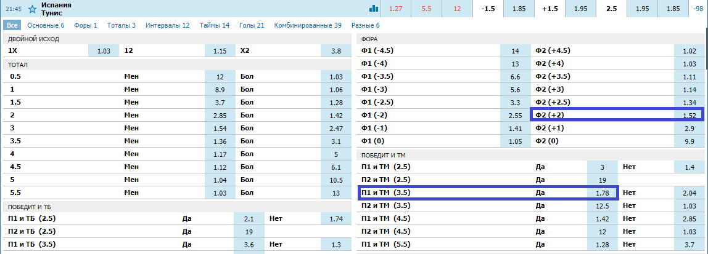The width and height of the screenshot is (708, 254).
Task: Select Ф2 (+2) odds 1.52
Action: pos(689,115)
